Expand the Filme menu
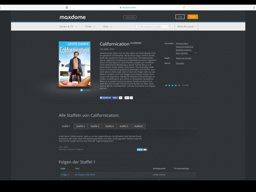The width and height of the screenshot is (256, 192). click(90, 27)
